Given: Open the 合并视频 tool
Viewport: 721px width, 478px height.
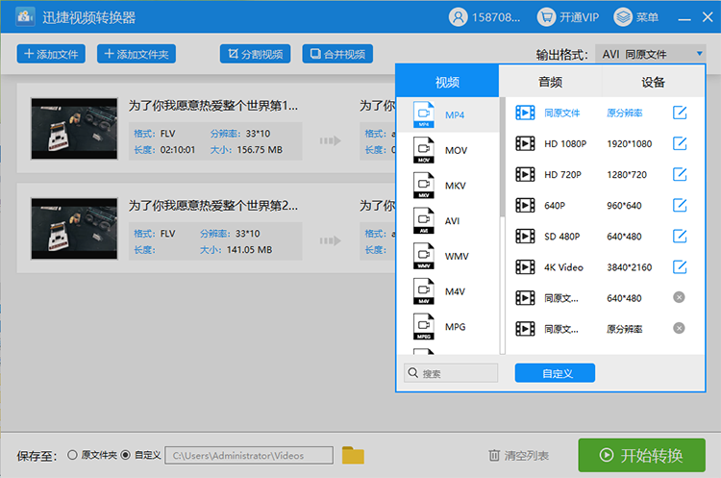Looking at the screenshot, I should (337, 54).
